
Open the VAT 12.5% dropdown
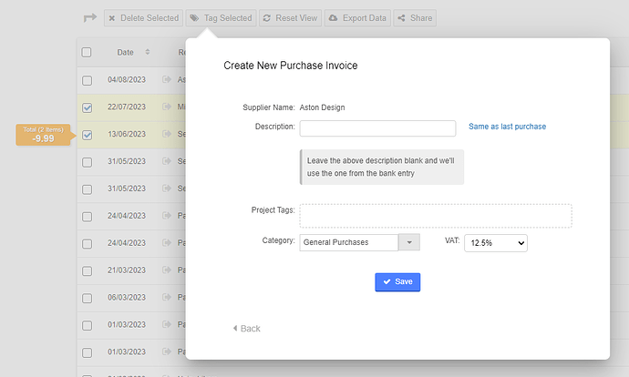click(496, 243)
